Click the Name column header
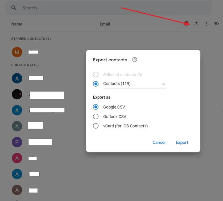Viewport: 223px width, 201px height. (x=17, y=24)
